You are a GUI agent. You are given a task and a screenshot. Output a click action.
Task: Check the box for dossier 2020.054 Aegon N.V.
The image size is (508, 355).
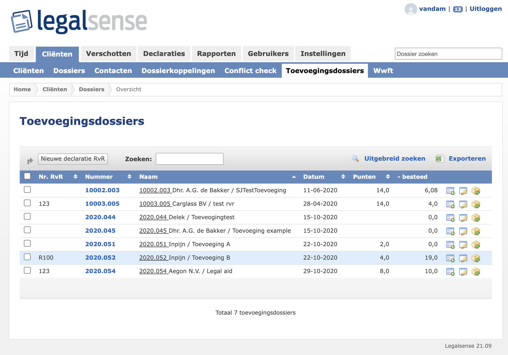click(27, 270)
